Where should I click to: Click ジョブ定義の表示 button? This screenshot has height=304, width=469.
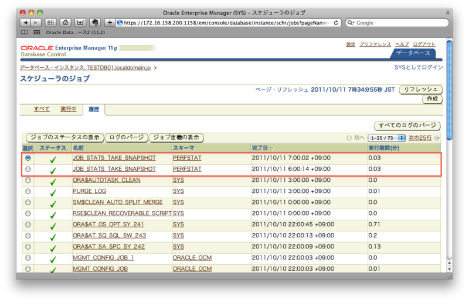tap(176, 137)
